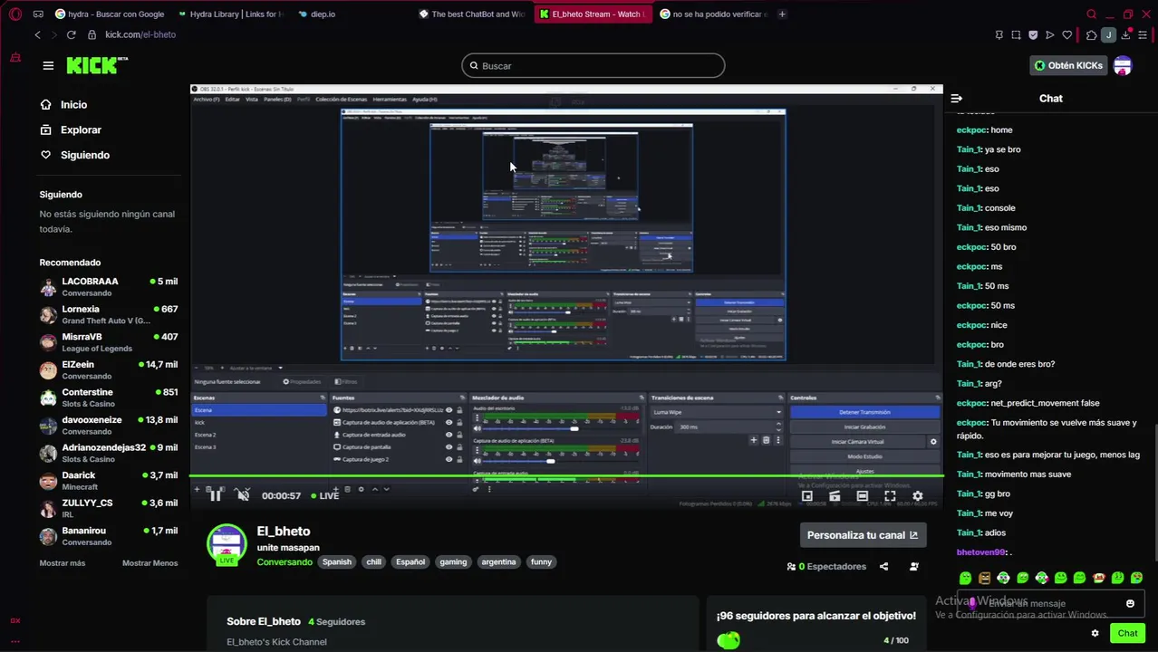
Task: Open recommended channel Bananirou
Action: [x=109, y=536]
